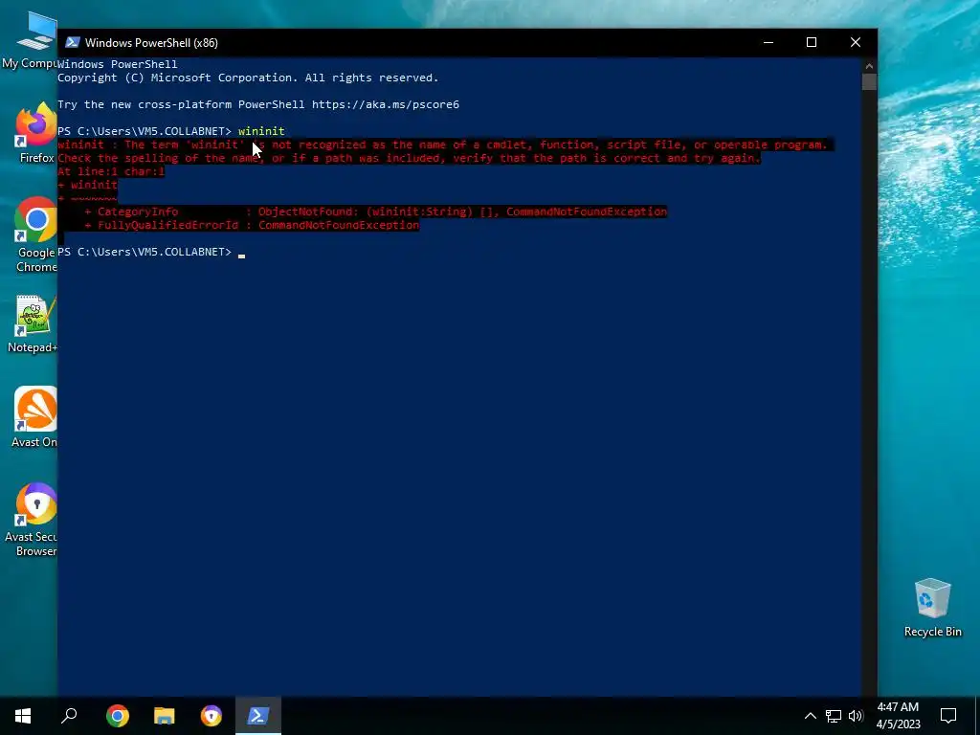Open the notification center icon
Image resolution: width=980 pixels, height=735 pixels.
coord(948,716)
